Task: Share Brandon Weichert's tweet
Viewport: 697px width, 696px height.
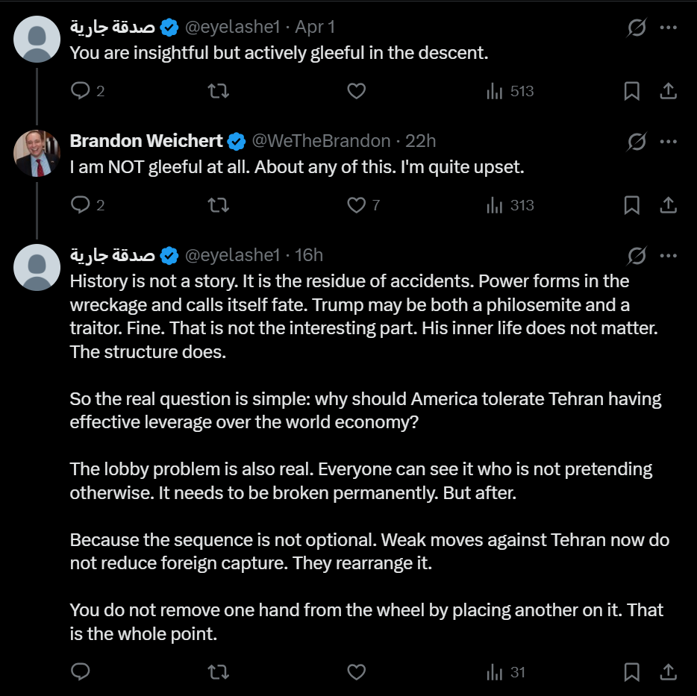Action: (669, 205)
